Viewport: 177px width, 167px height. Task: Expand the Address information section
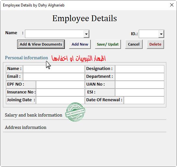(x=26, y=127)
